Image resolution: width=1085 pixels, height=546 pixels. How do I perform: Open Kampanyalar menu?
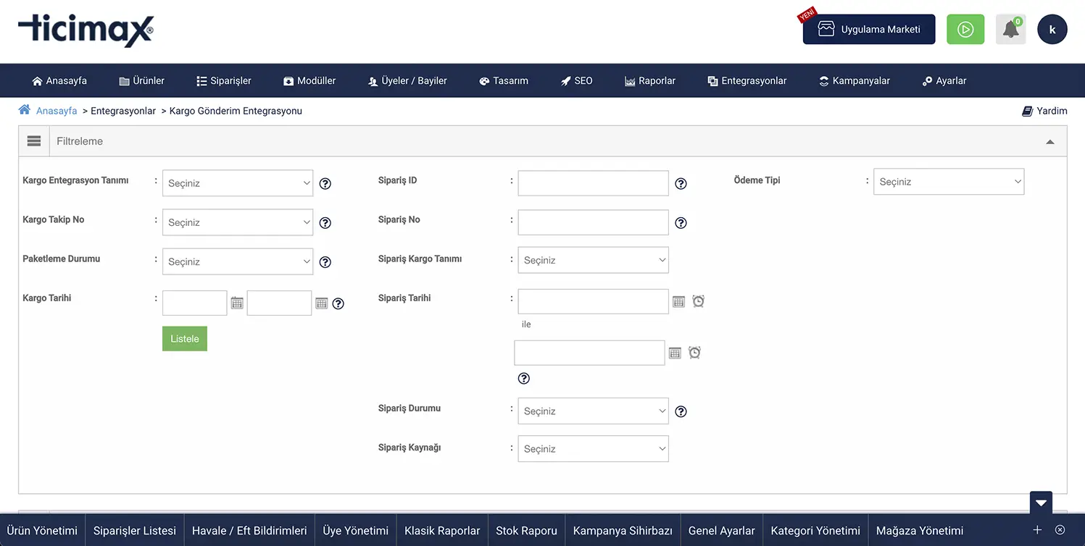click(x=855, y=80)
